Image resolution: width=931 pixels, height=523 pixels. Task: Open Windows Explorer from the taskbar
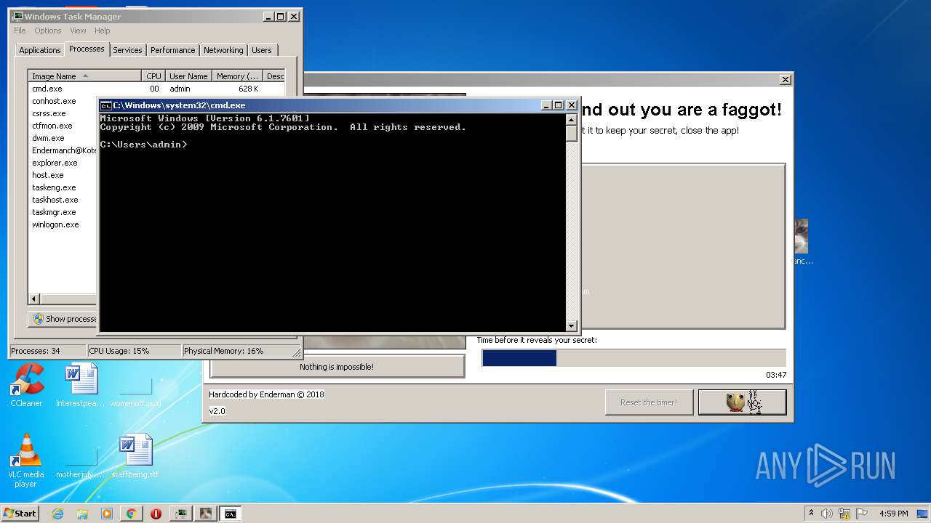tap(82, 514)
